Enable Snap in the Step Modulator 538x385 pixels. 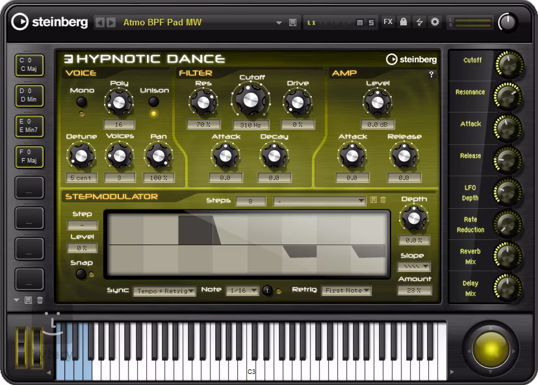coord(81,274)
